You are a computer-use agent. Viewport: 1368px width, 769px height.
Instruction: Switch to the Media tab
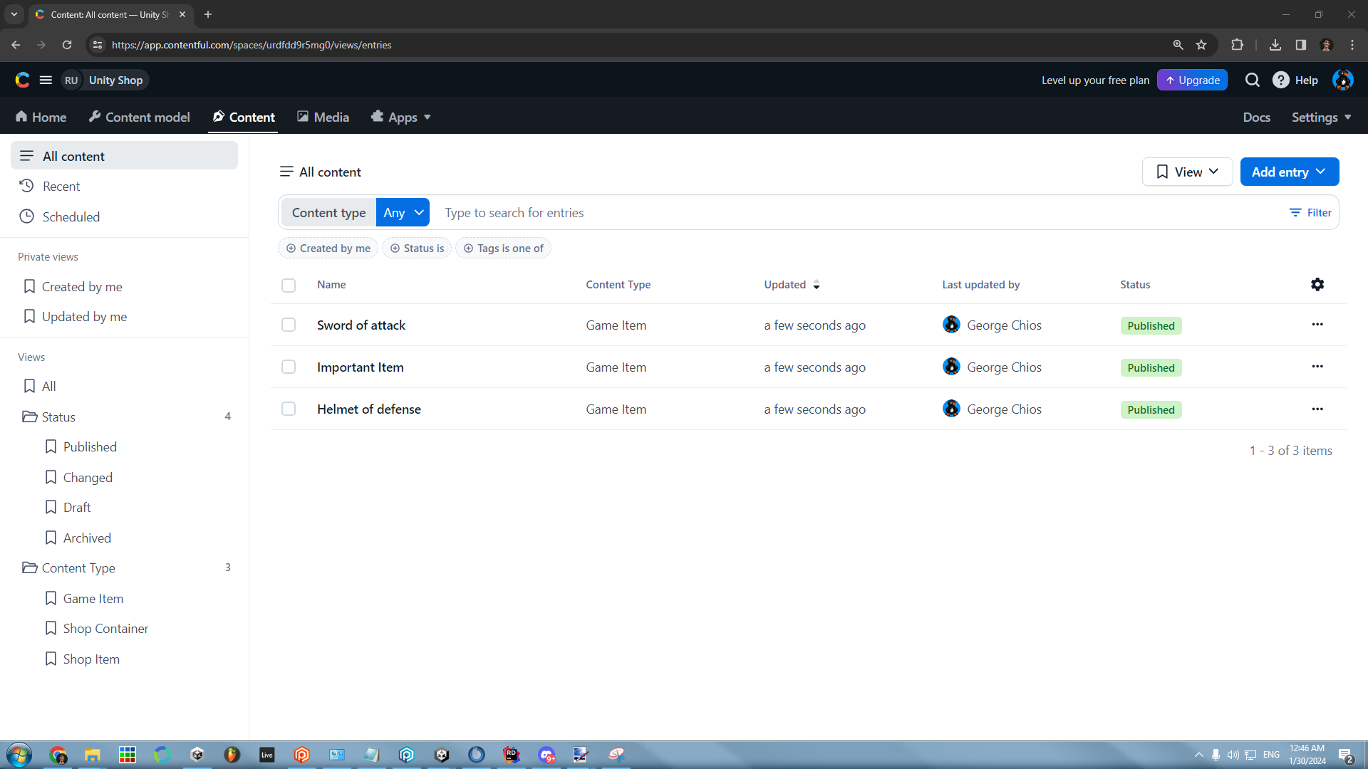coord(323,117)
